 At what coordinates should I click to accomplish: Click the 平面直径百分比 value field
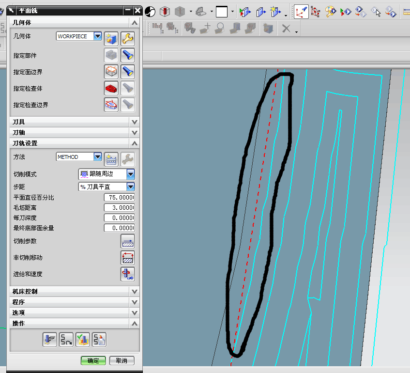click(x=120, y=197)
